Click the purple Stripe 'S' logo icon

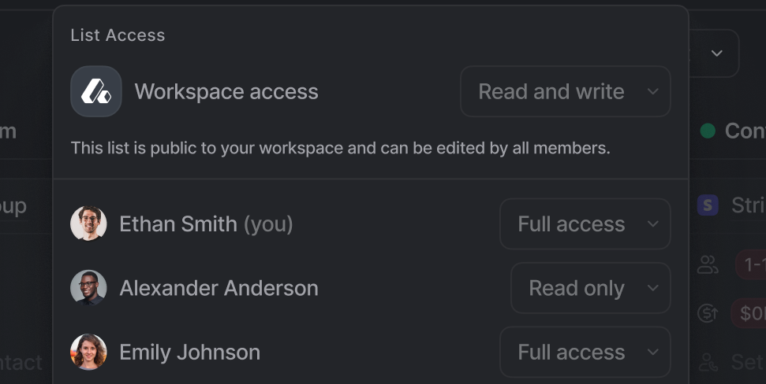[708, 205]
